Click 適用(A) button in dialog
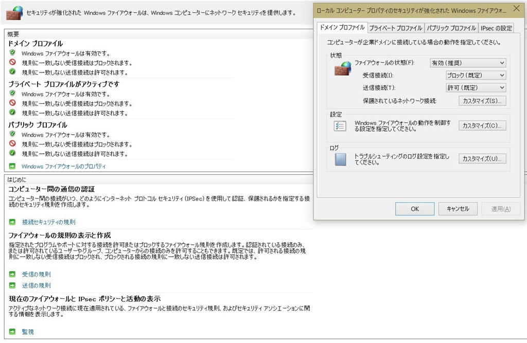The image size is (527, 343). click(501, 209)
